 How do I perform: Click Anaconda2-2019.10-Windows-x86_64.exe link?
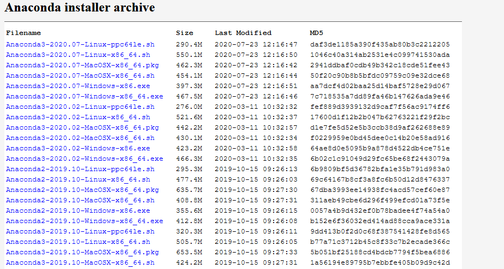coord(85,221)
